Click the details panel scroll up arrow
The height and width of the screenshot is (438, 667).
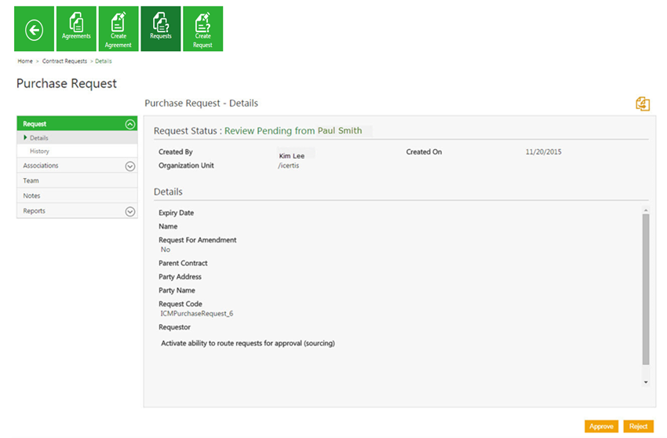(x=646, y=210)
